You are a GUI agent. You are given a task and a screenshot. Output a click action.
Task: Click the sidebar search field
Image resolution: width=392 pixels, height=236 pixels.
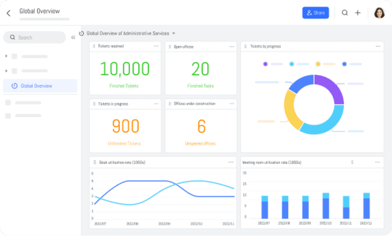(34, 37)
